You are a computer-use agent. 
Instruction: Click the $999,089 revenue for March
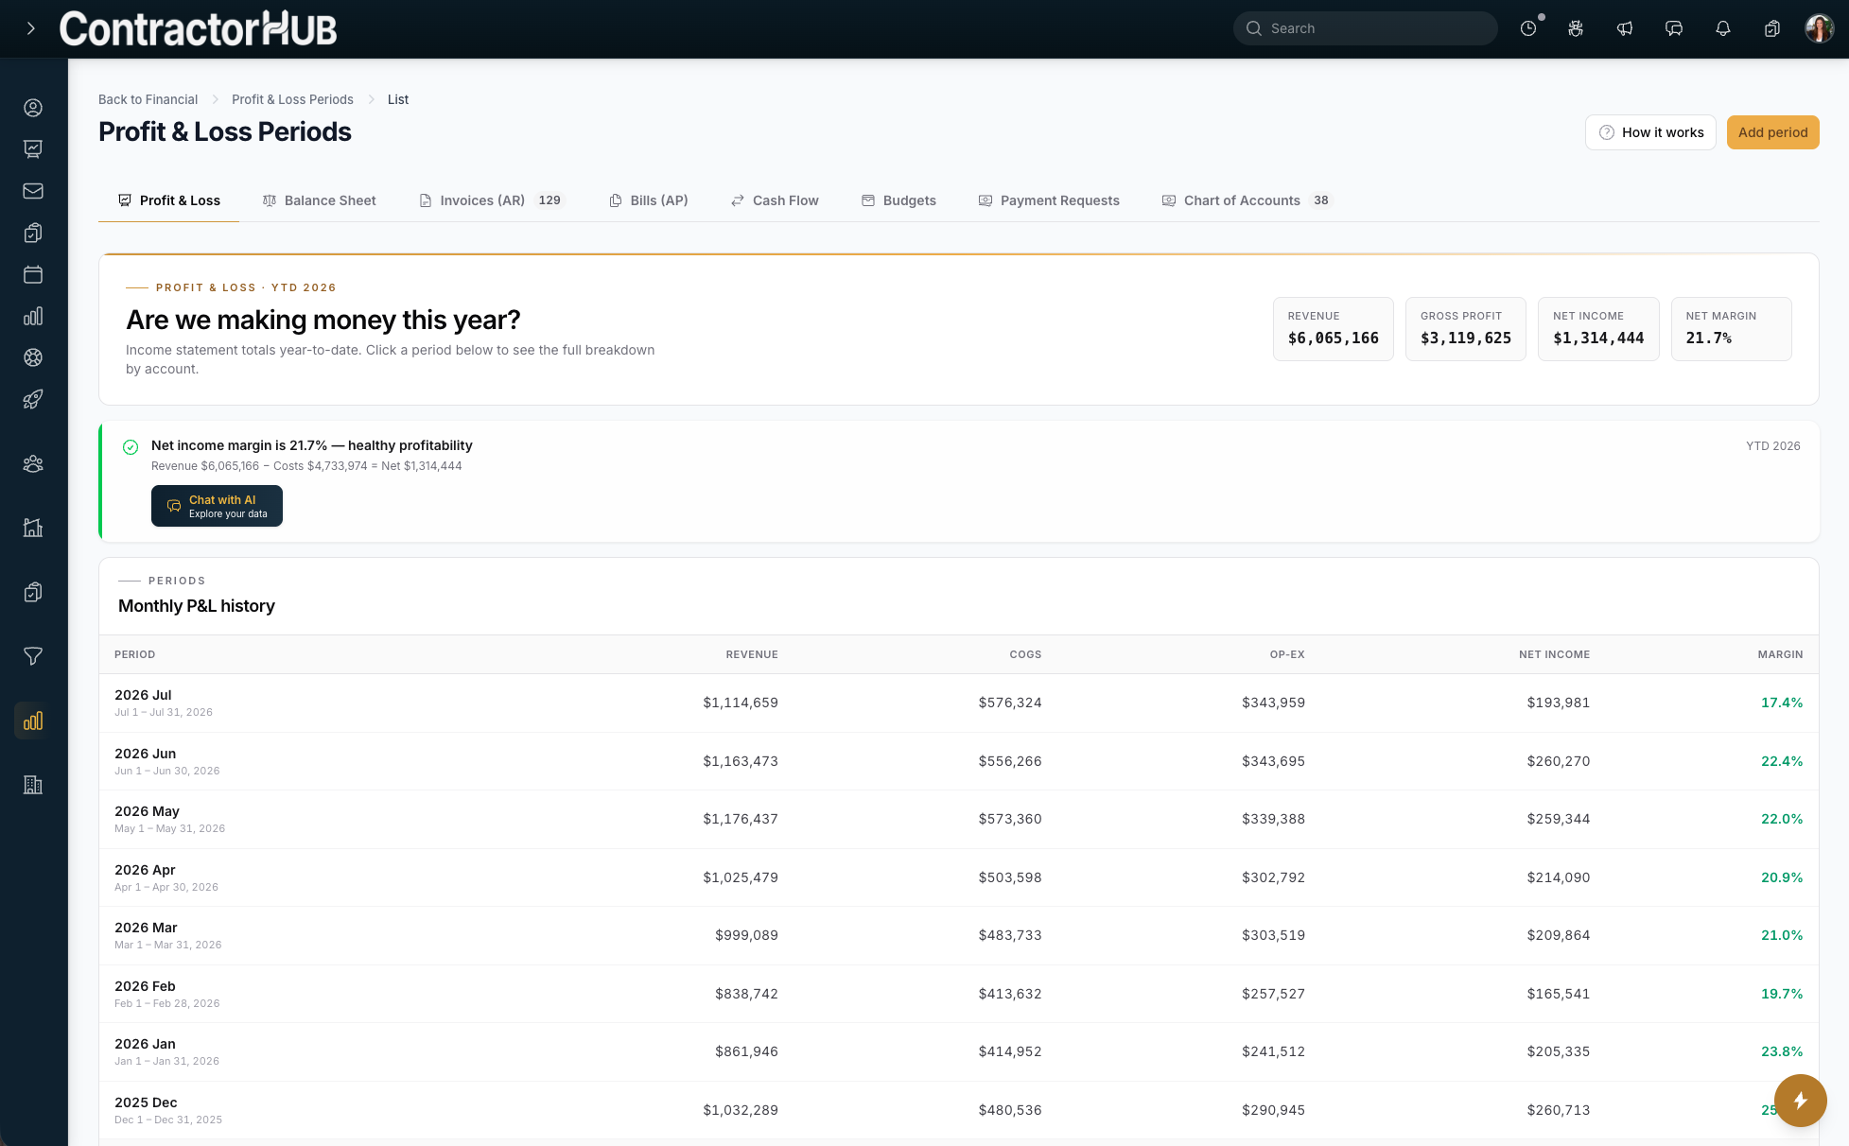pos(746,935)
